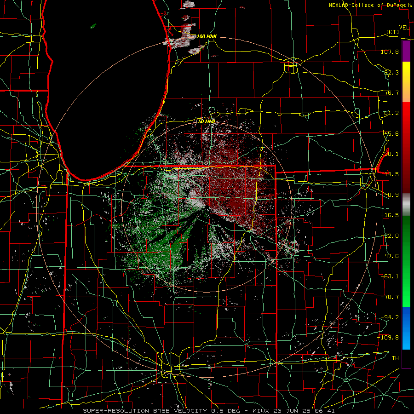
Task: Click the Super-Resolution Base Velocity caption
Action: click(x=208, y=411)
